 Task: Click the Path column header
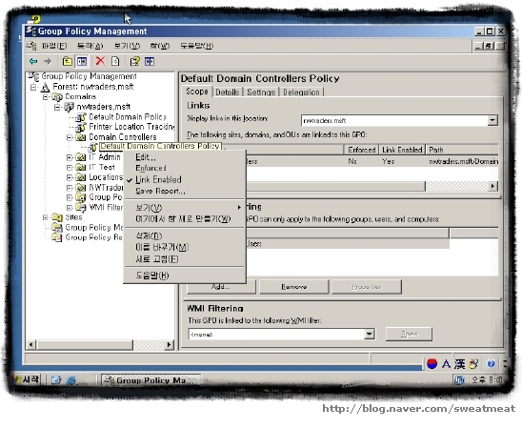(x=462, y=150)
